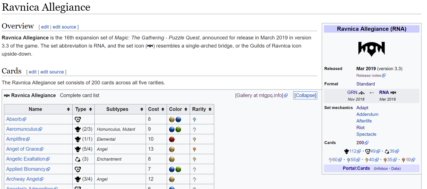
Task: Click the uncommon rarity icon beside 55
Action: (348, 160)
